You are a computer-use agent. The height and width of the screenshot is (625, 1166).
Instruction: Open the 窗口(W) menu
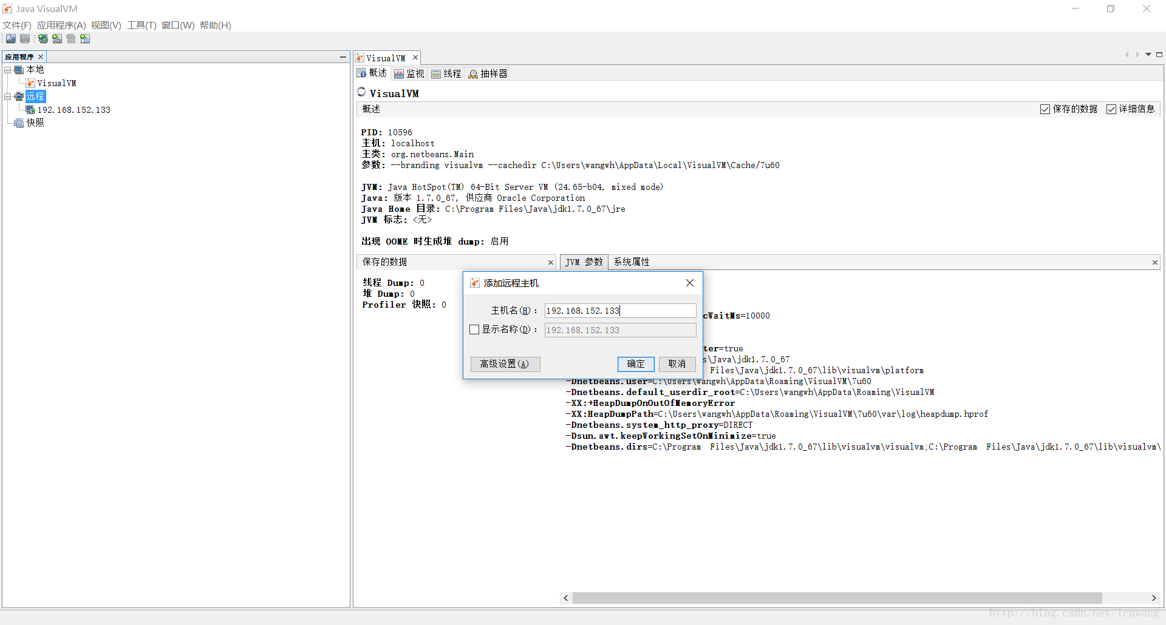pos(178,25)
